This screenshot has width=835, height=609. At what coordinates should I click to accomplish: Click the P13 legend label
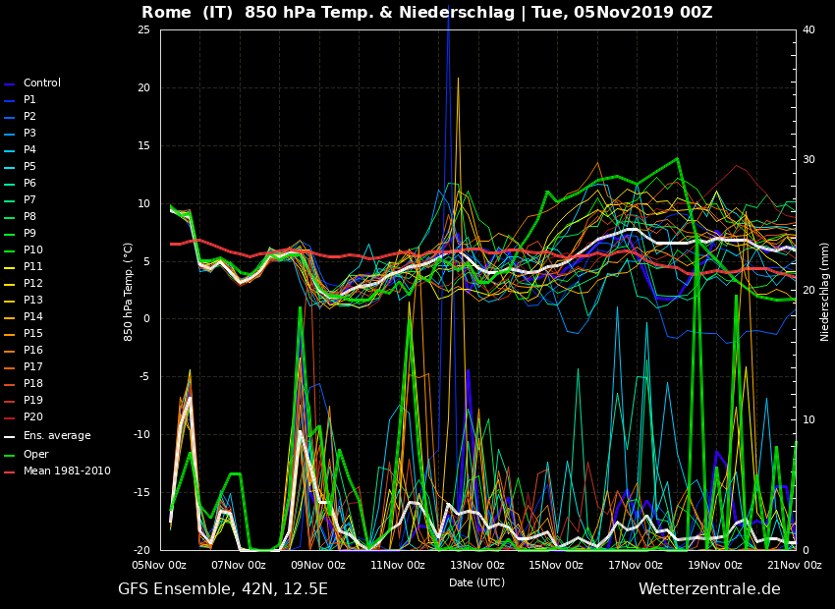[x=33, y=300]
